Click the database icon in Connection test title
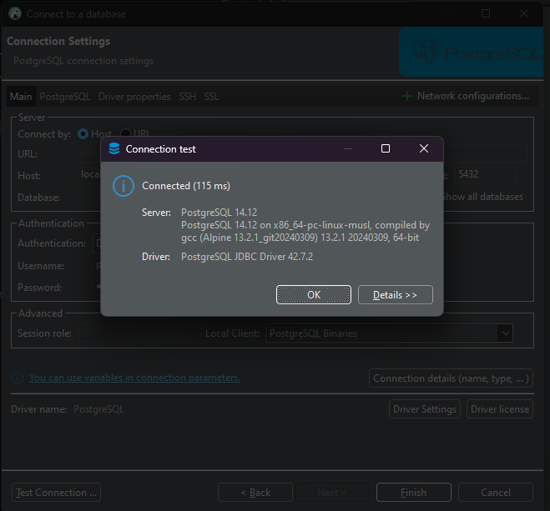Screen dimensions: 550x511 coord(114,148)
